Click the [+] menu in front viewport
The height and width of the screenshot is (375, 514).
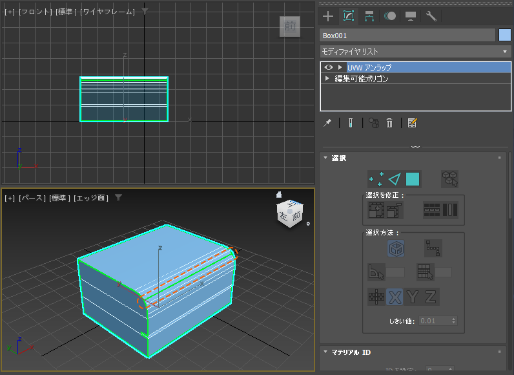click(10, 12)
